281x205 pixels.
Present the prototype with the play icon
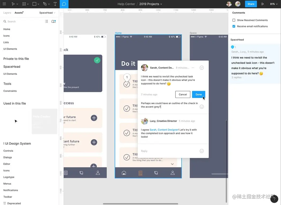click(x=263, y=4)
